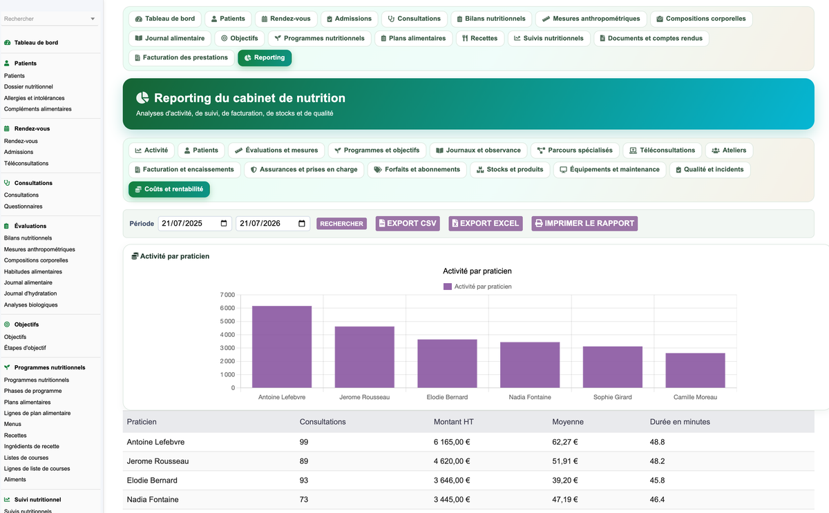This screenshot has height=513, width=829.
Task: Click the RECHERCHER button
Action: coord(342,224)
